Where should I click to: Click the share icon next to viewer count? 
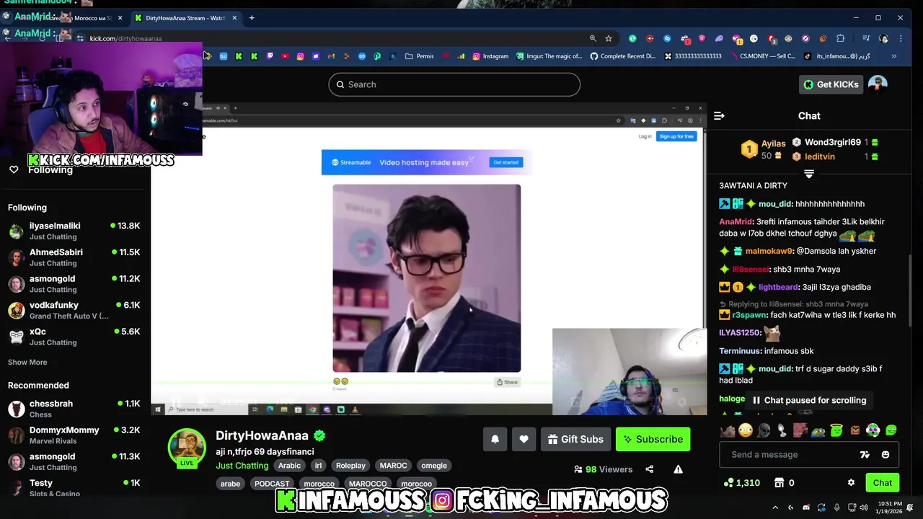pos(649,469)
